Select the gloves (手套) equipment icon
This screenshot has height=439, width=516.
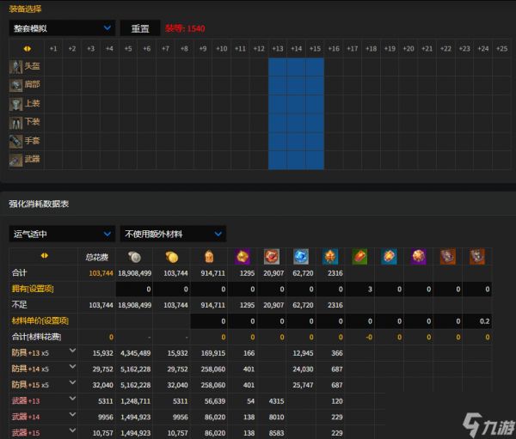15,141
